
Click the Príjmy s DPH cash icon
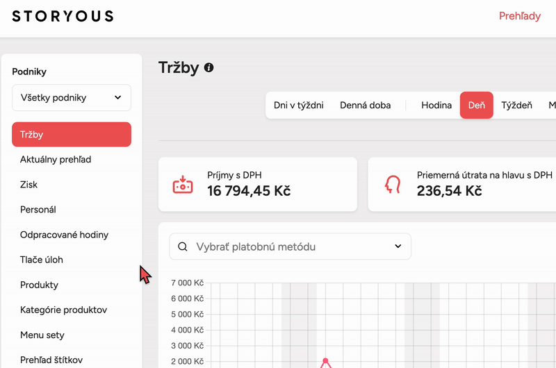[182, 185]
